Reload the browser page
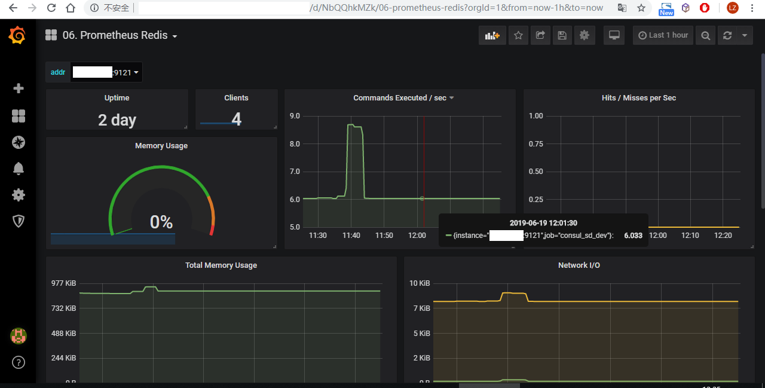Image resolution: width=765 pixels, height=388 pixels. (51, 8)
